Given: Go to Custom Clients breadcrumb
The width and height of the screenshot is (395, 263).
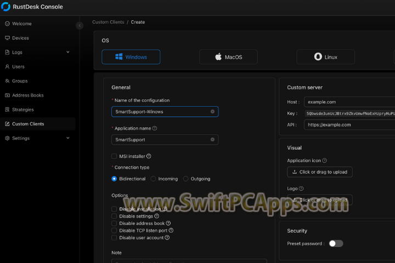Looking at the screenshot, I should pyautogui.click(x=108, y=22).
